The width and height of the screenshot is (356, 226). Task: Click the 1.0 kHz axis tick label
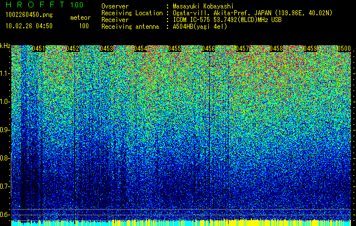(x=5, y=102)
